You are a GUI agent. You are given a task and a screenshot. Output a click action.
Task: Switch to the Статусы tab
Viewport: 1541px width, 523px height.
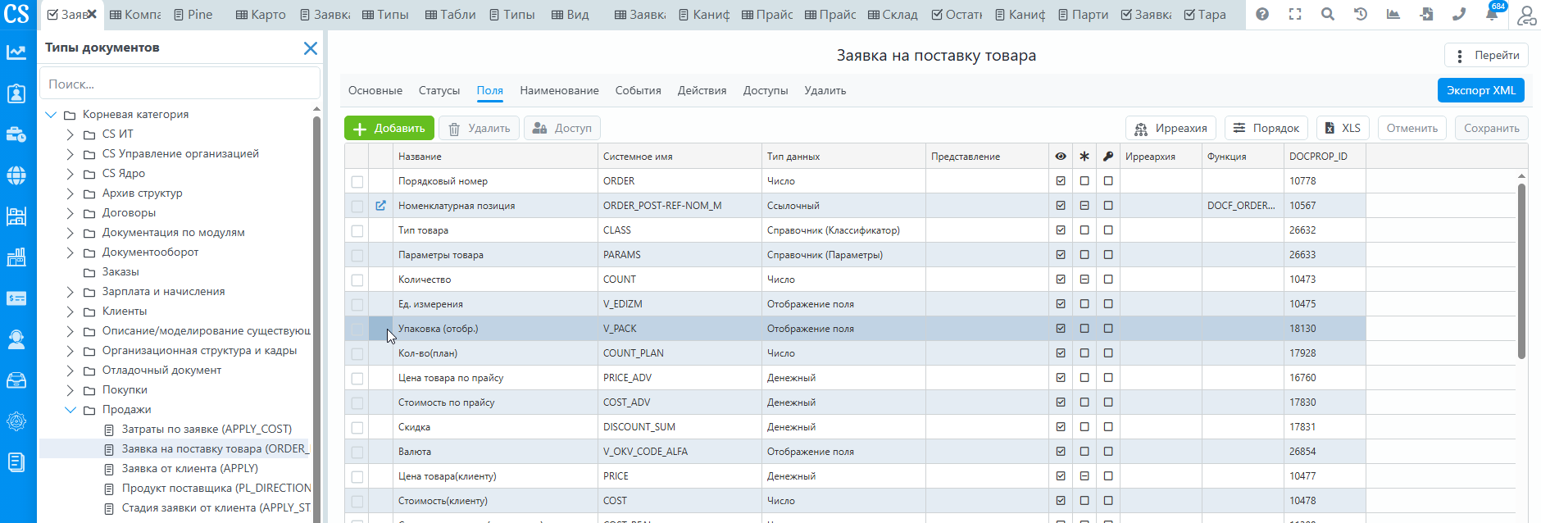tap(439, 91)
